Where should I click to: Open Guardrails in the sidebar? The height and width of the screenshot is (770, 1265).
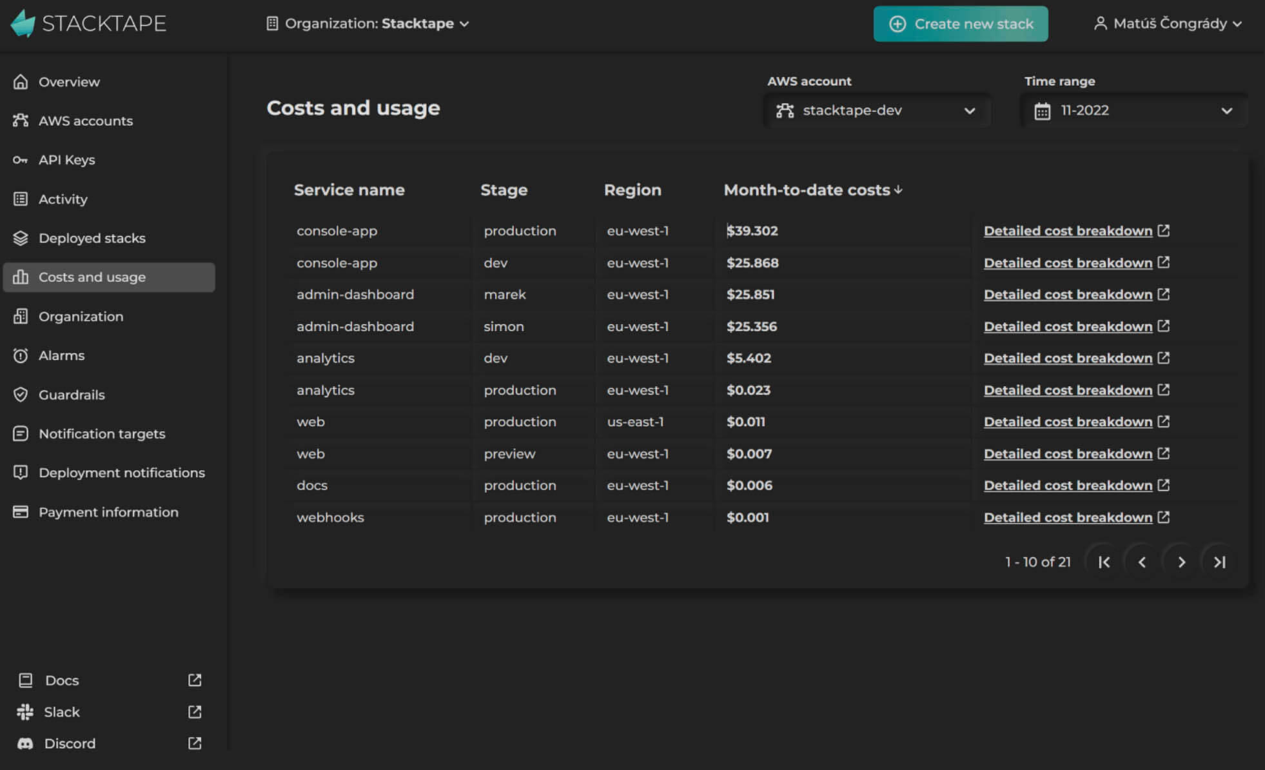tap(71, 395)
